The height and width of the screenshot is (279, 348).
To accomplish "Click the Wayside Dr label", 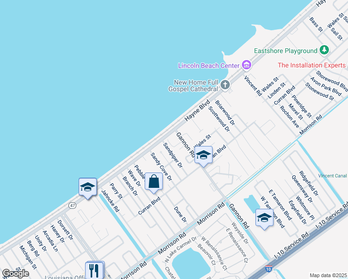I will coord(240,233).
